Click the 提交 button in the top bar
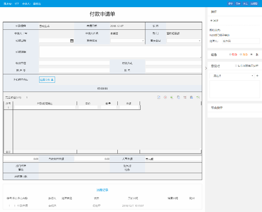262x212 pixels. click(231, 4)
